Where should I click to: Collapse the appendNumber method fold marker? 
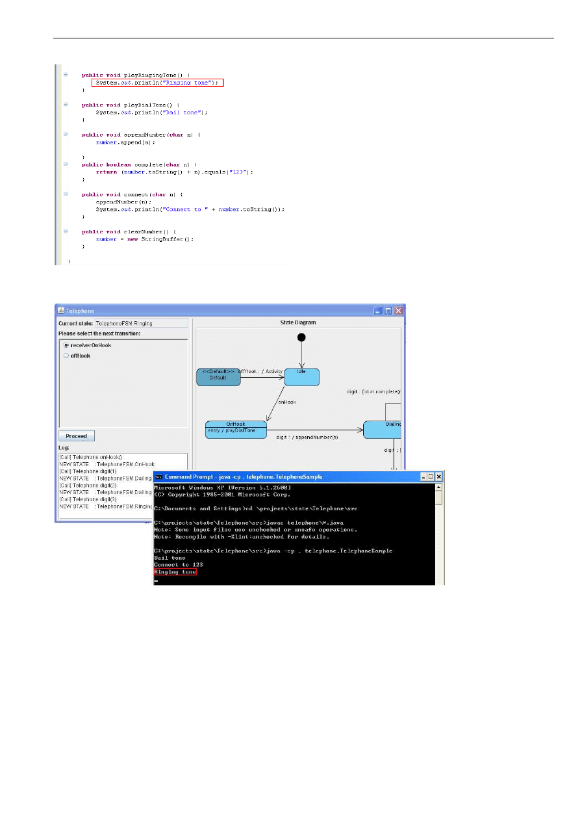point(66,135)
